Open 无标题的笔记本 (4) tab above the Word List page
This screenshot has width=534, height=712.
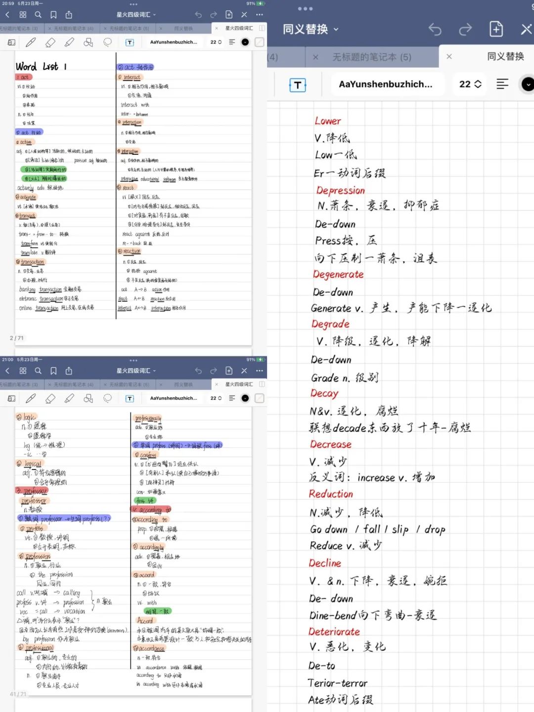tap(73, 29)
